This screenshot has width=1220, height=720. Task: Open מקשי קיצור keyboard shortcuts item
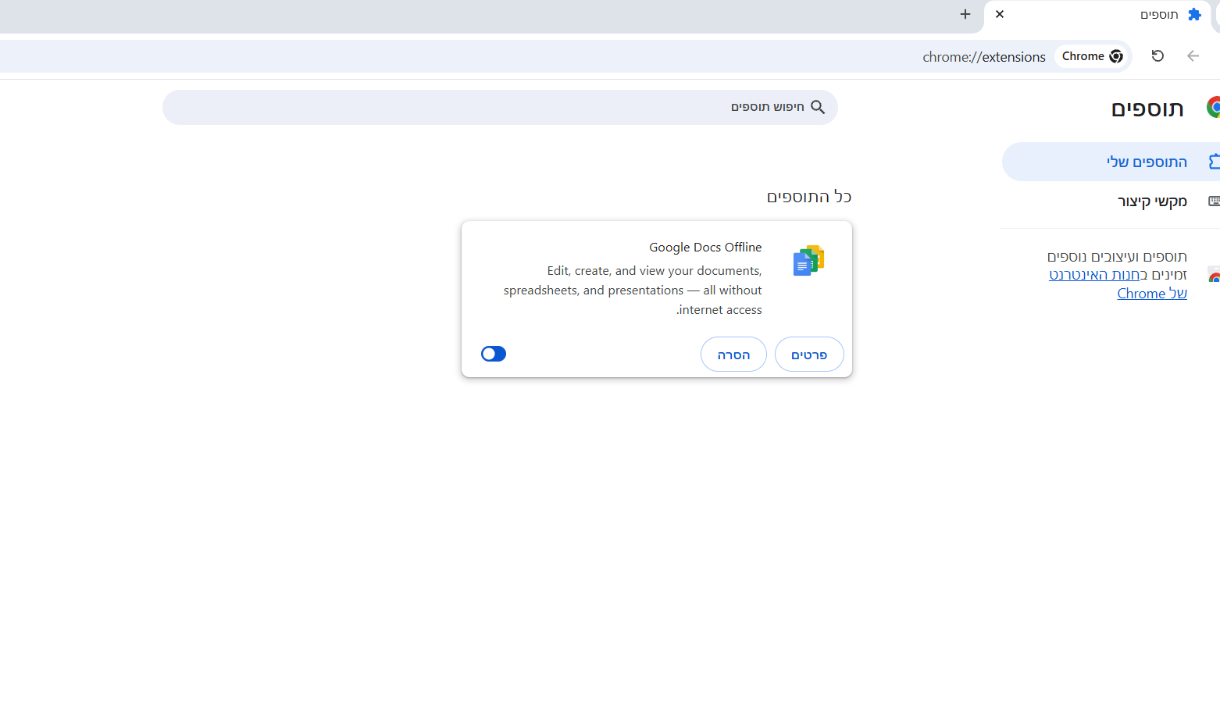tap(1111, 201)
